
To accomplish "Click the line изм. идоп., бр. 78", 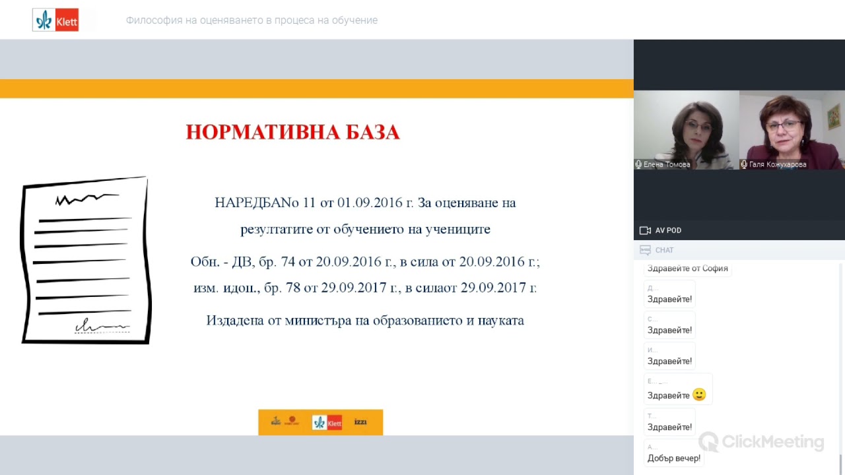I will (x=365, y=288).
